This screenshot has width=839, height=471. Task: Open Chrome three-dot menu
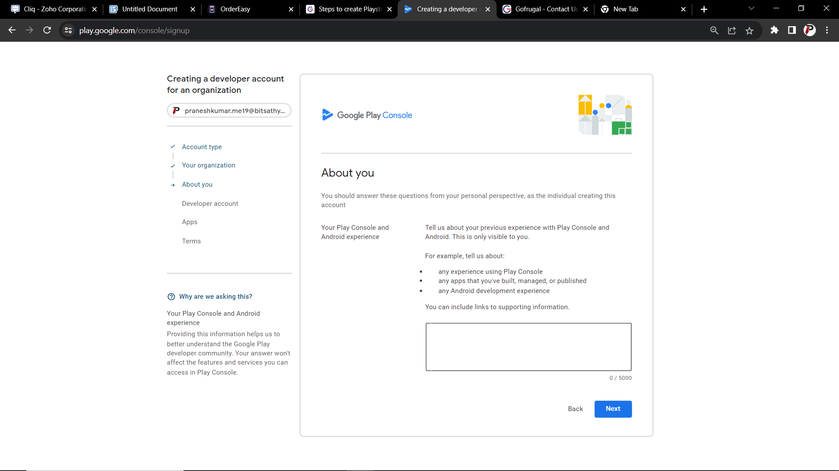pos(827,30)
